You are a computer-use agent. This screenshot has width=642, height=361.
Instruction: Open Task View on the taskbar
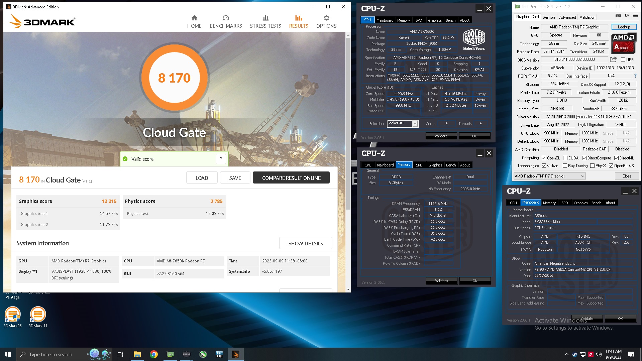pos(120,354)
